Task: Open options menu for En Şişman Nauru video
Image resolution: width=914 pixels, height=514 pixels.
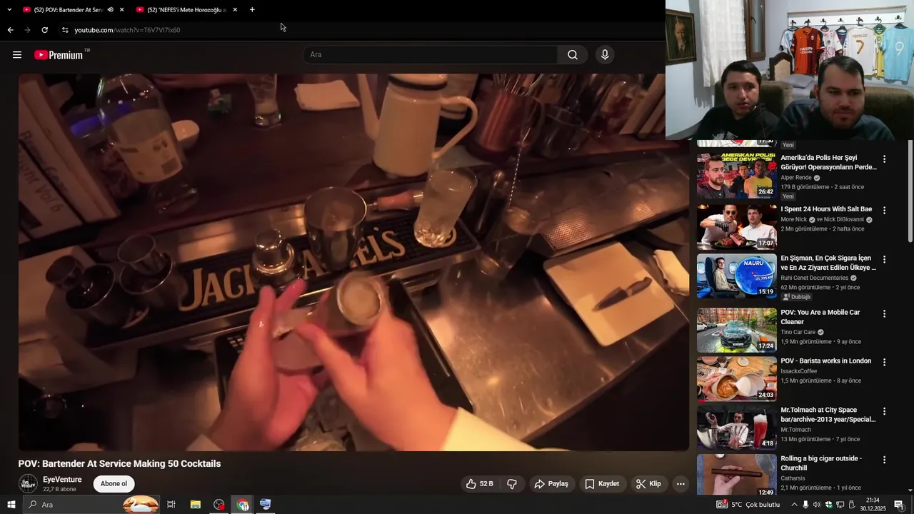Action: pos(884,260)
